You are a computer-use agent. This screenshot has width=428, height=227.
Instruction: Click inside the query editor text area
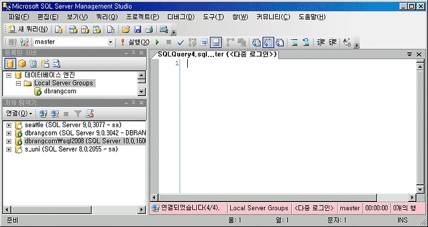tap(298, 126)
